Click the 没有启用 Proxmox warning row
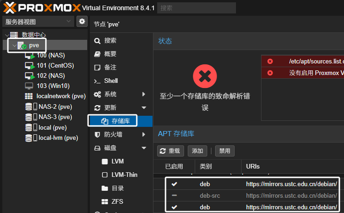The width and height of the screenshot is (344, 213). (303, 73)
